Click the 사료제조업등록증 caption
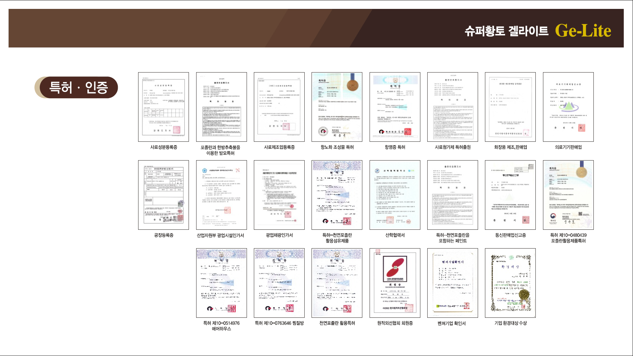 click(279, 147)
